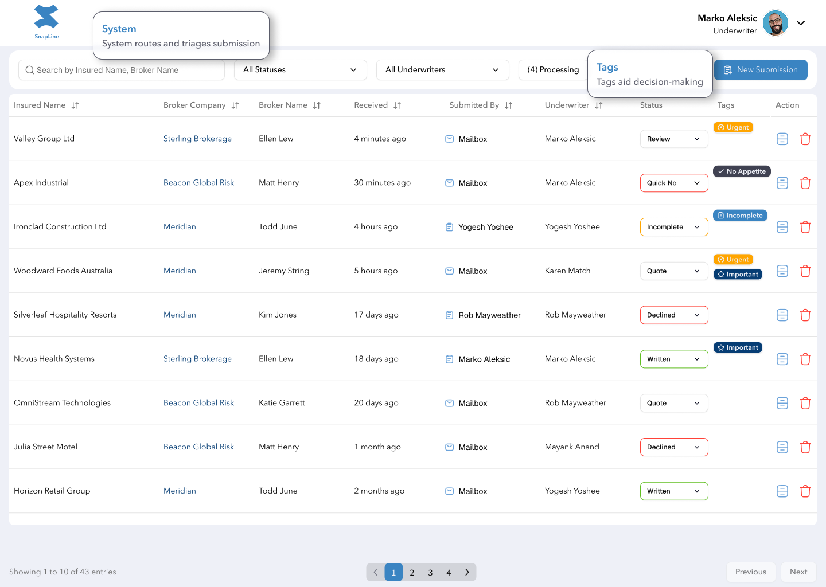Expand the Marko Aleksic profile menu
Viewport: 826px width, 587px height.
[801, 23]
